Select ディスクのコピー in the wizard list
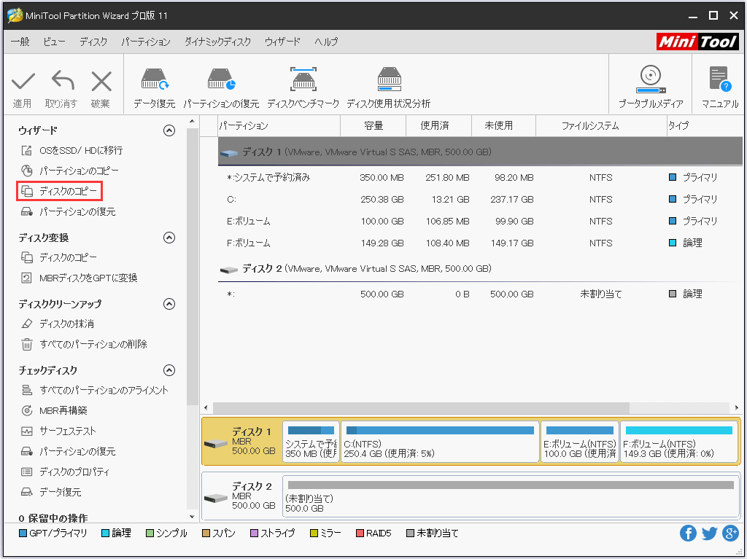This screenshot has height=559, width=747. (66, 192)
